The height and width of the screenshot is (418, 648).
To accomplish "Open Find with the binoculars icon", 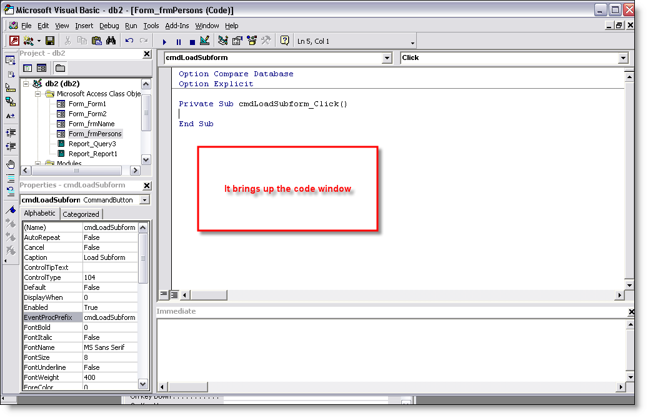I will pyautogui.click(x=111, y=41).
